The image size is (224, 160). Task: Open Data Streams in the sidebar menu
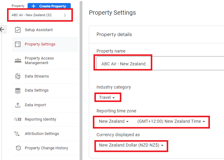click(37, 76)
